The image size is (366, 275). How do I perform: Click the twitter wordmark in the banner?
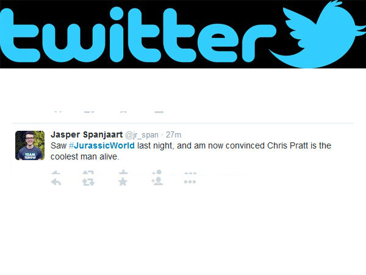click(x=138, y=35)
